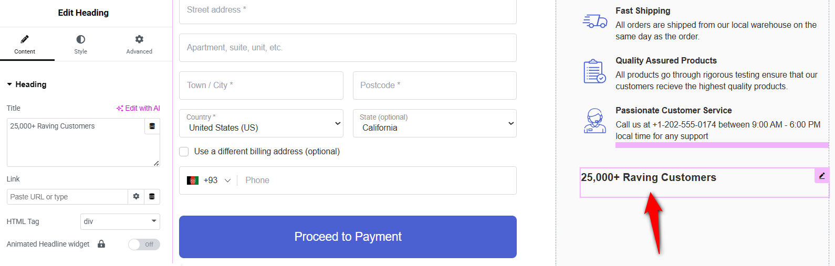Click the Fast Shipping truck icon
The image size is (835, 266).
click(x=595, y=22)
